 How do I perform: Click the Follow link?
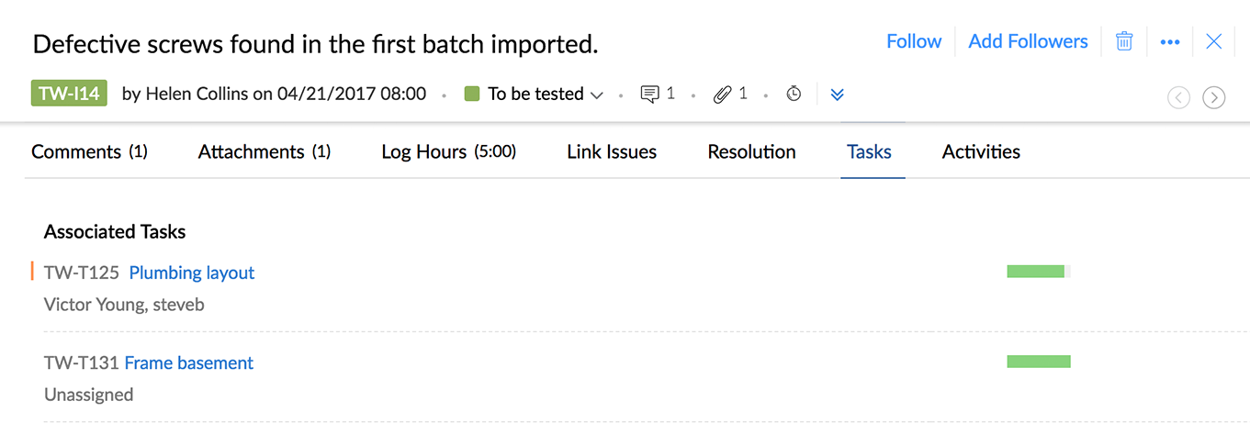tap(914, 41)
